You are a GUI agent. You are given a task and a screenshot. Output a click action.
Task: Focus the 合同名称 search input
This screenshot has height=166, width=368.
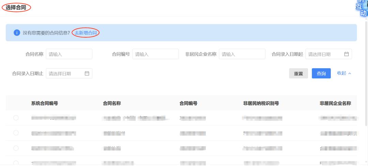(x=69, y=54)
